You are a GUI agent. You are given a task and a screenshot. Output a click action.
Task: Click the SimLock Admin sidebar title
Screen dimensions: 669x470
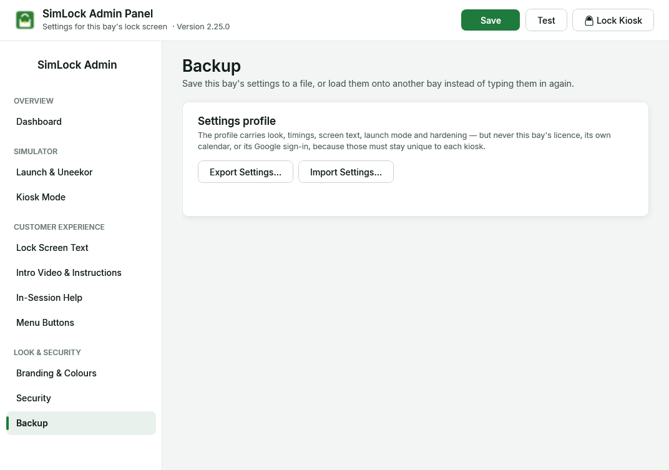[x=77, y=65]
